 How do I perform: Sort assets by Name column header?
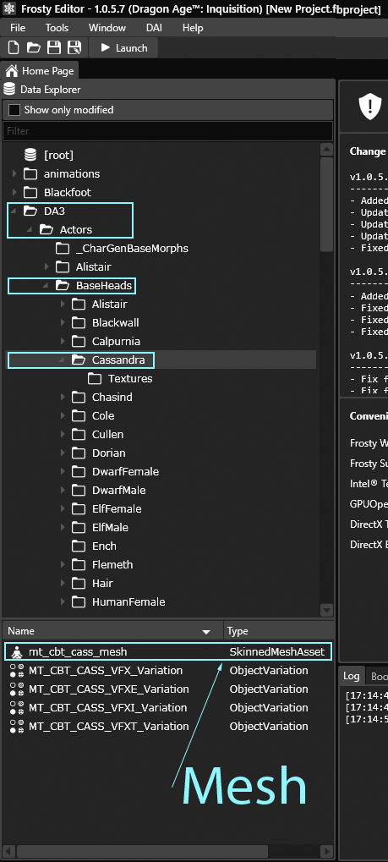point(112,631)
